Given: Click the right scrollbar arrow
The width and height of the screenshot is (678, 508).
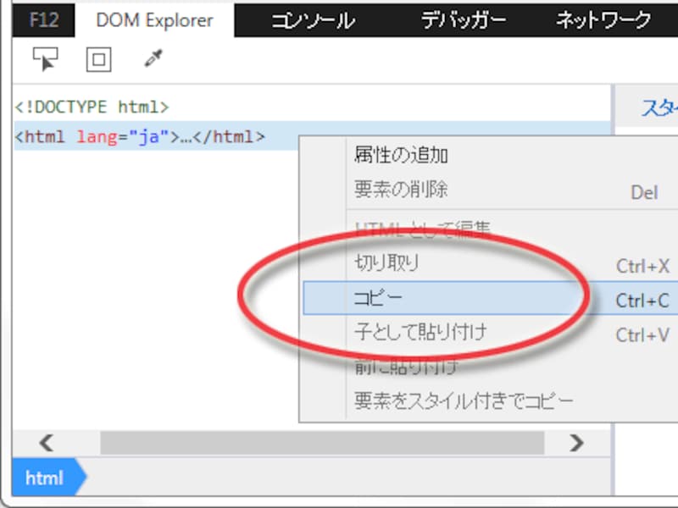Looking at the screenshot, I should point(577,443).
